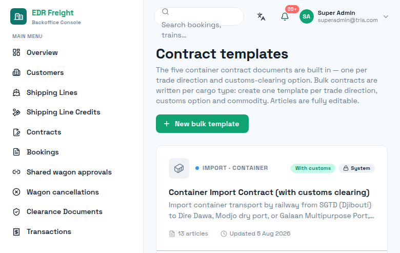The height and width of the screenshot is (253, 400).
Task: Click the New bulk template button
Action: pos(202,124)
